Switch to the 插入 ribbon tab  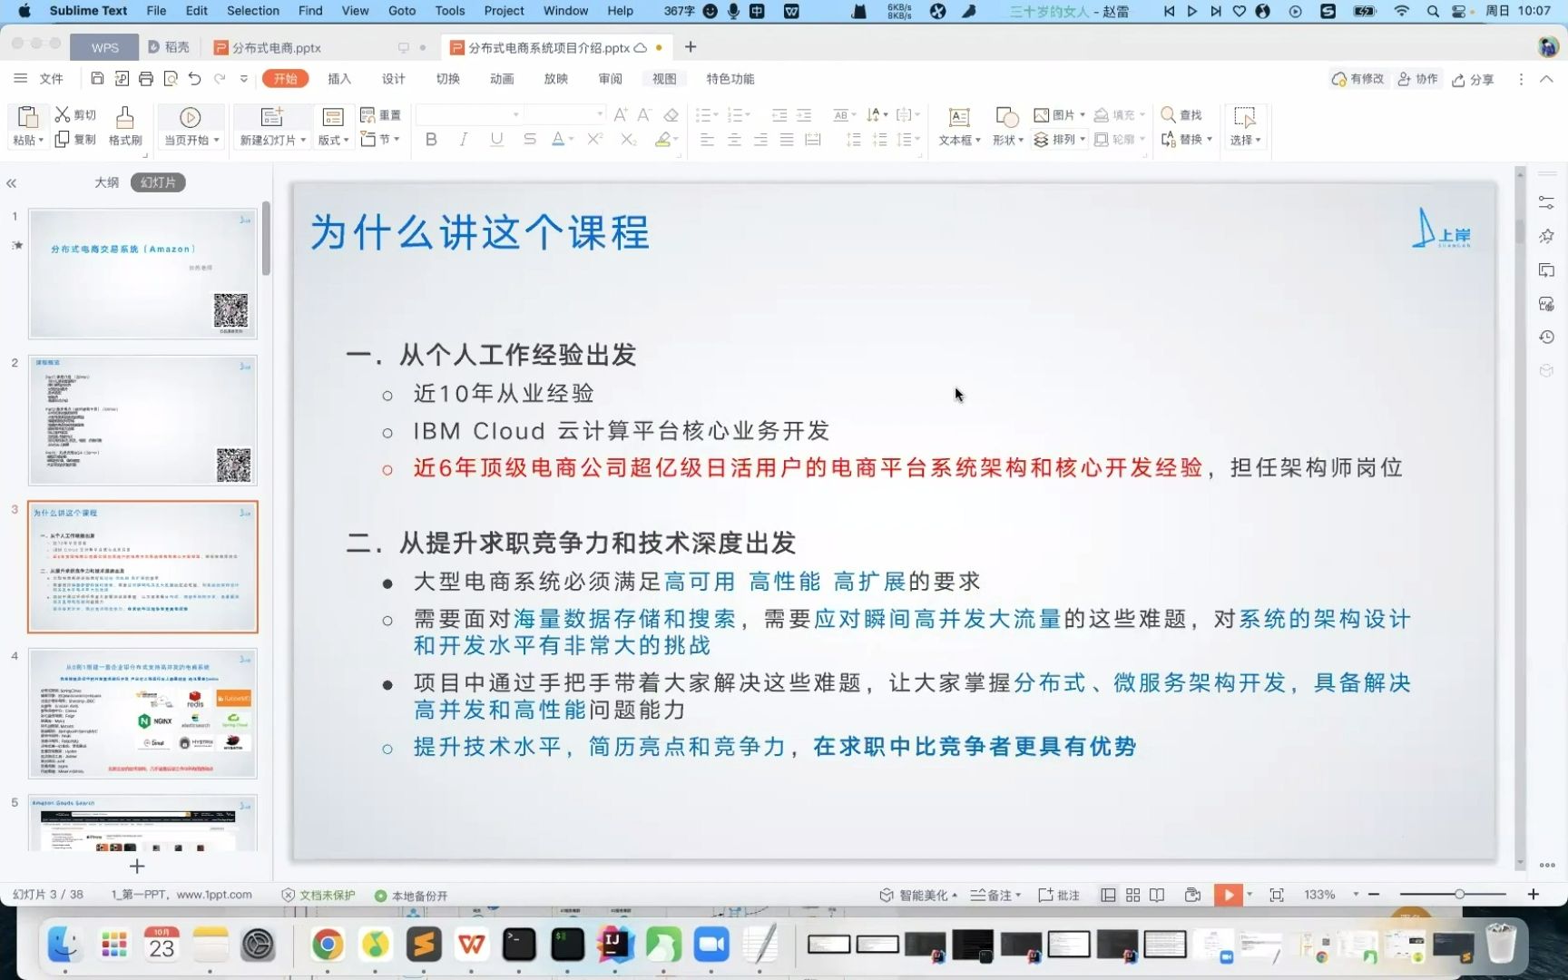pyautogui.click(x=338, y=79)
